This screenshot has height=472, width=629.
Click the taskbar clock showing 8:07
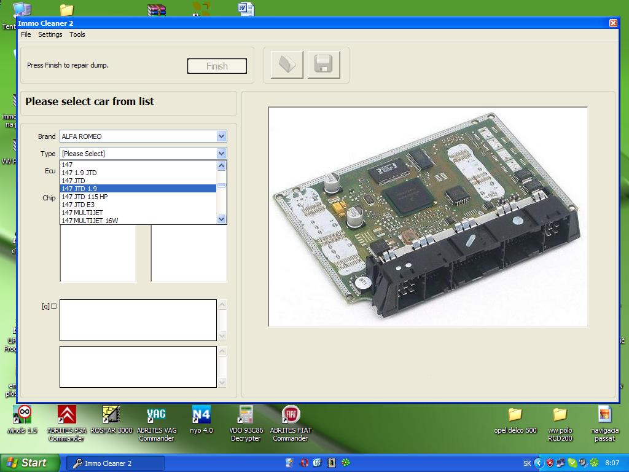(x=612, y=463)
